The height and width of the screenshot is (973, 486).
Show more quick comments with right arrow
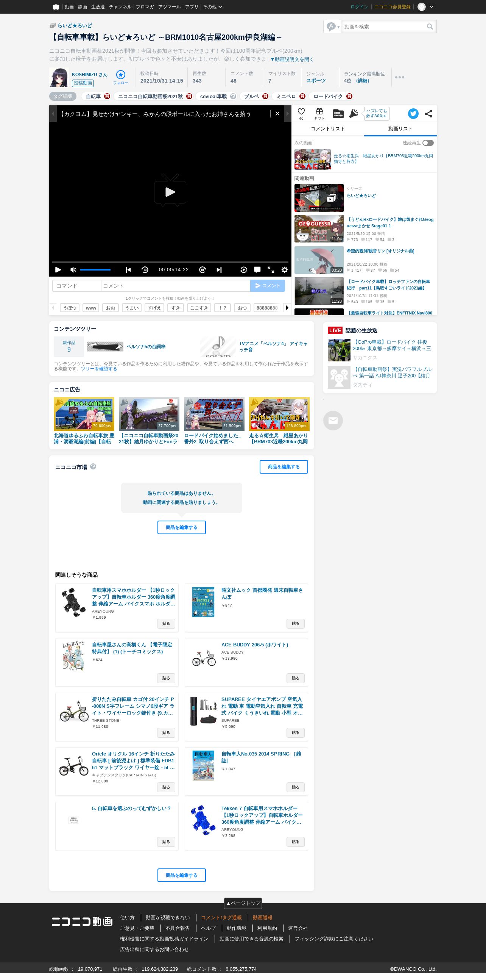pos(287,308)
